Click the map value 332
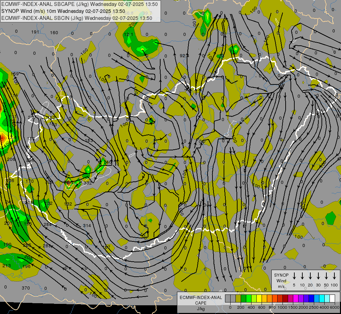Screen dimensions: 341x314 coord(88,183)
